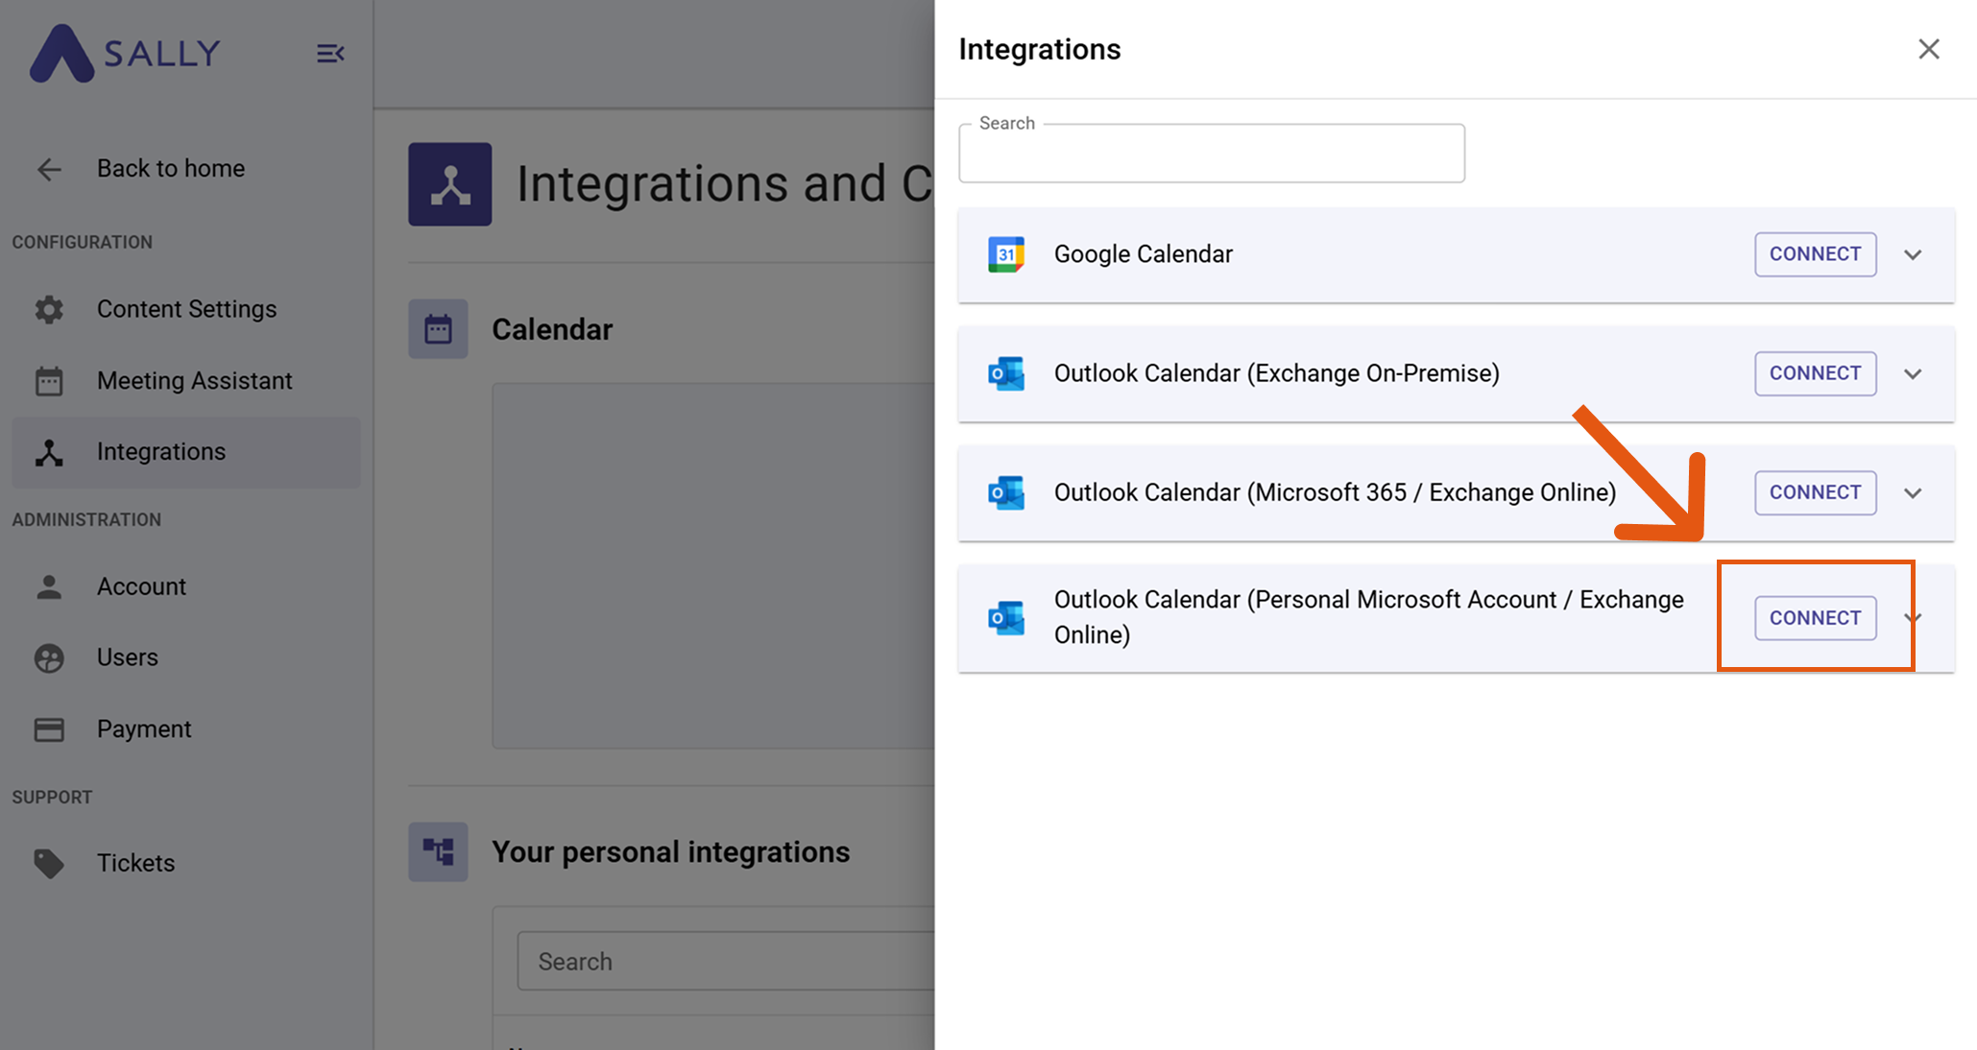
Task: Click the Tickets tag icon
Action: tap(49, 863)
